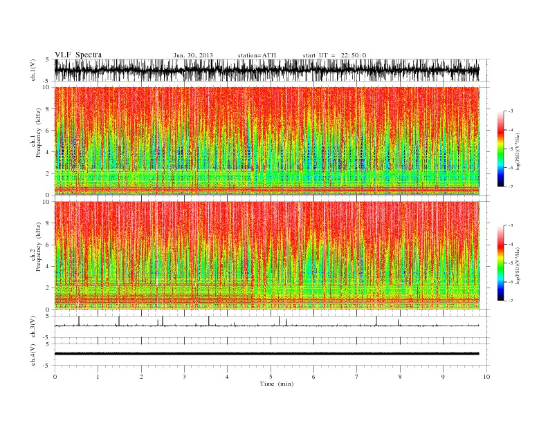
Task: Click the date 'Jun. 30, 2013' text
Action: click(x=193, y=55)
